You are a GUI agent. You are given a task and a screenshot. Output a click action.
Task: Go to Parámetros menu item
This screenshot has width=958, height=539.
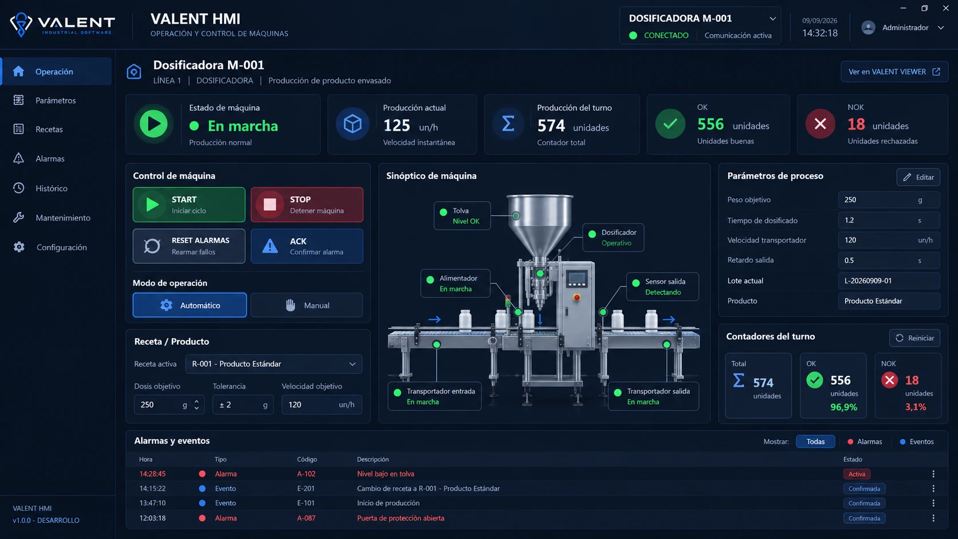click(x=56, y=100)
